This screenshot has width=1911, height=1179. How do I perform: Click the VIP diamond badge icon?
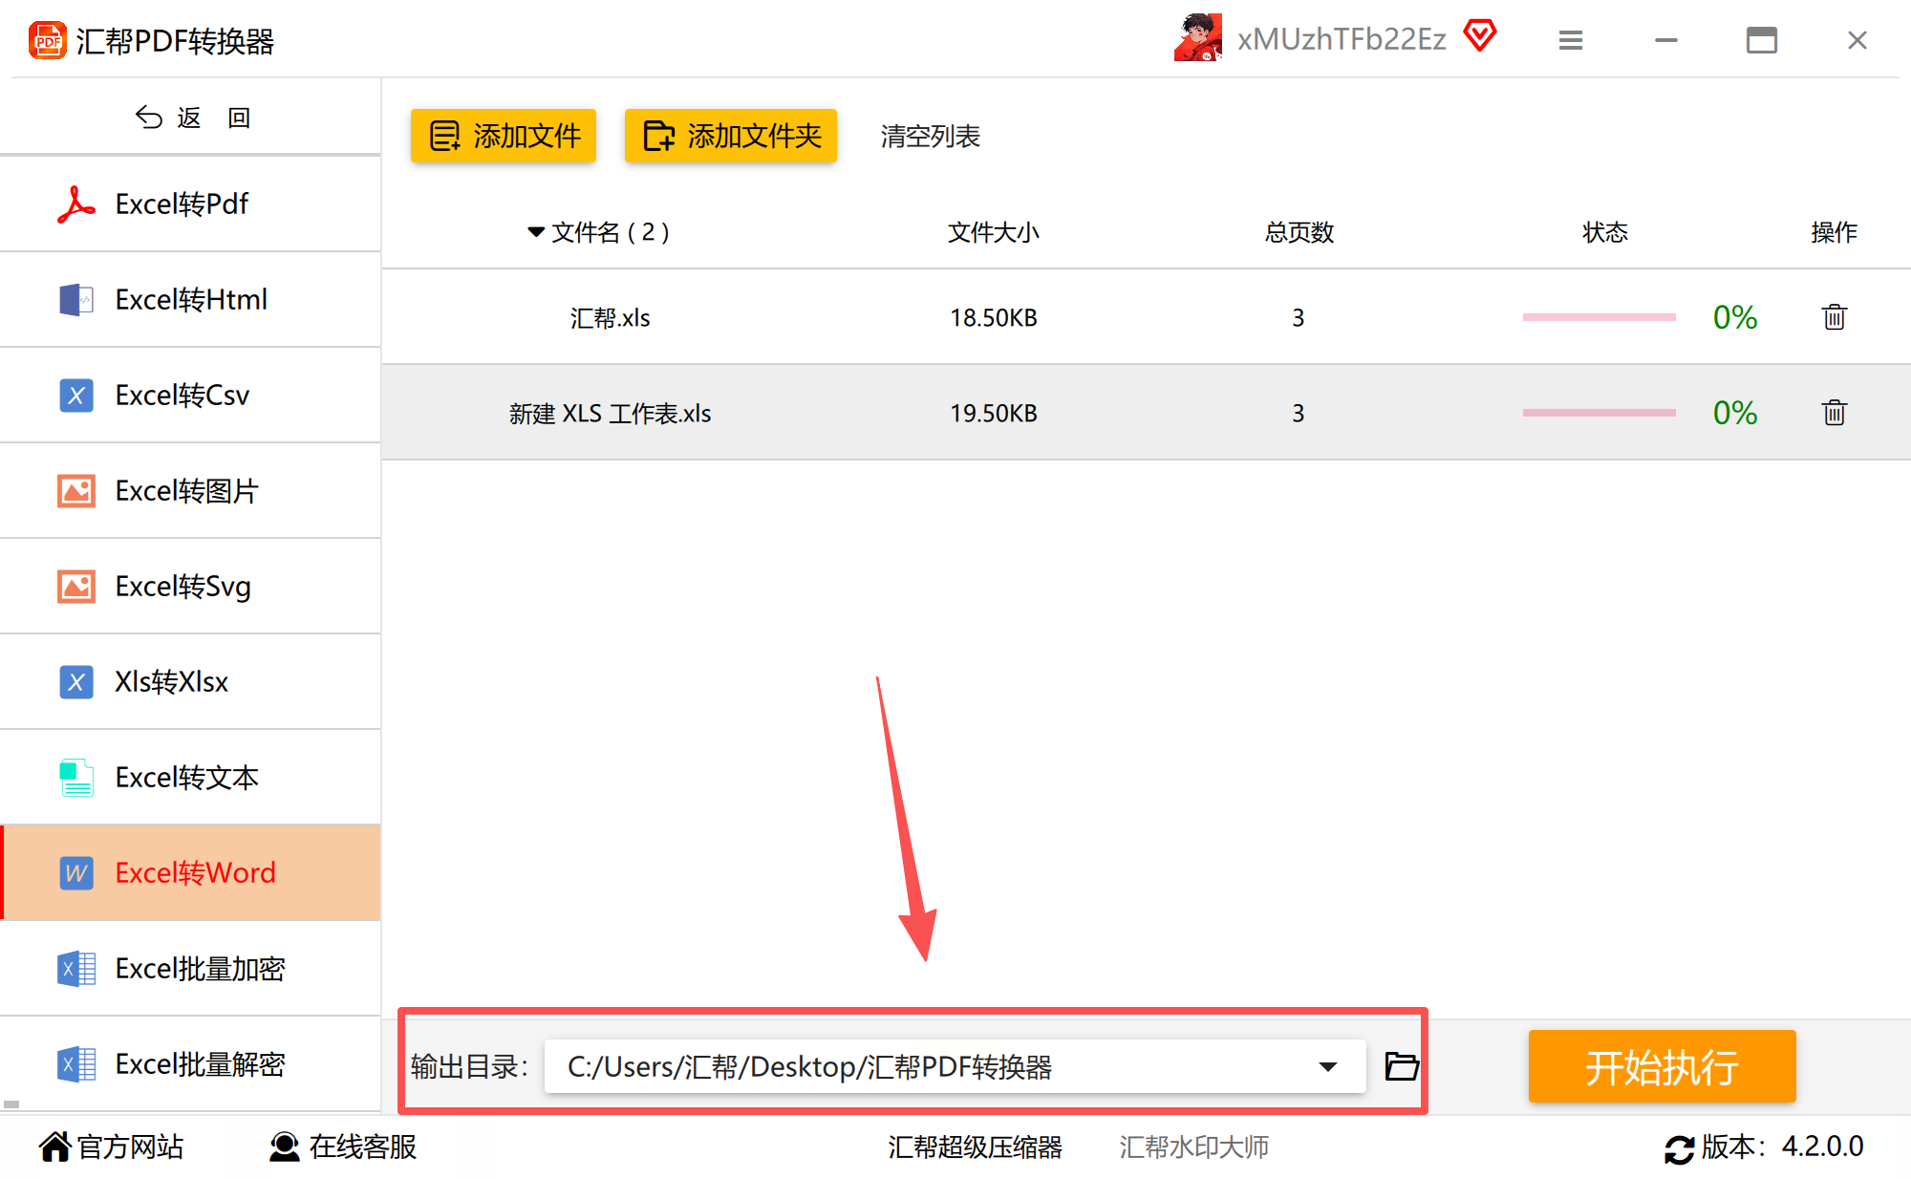[1480, 36]
